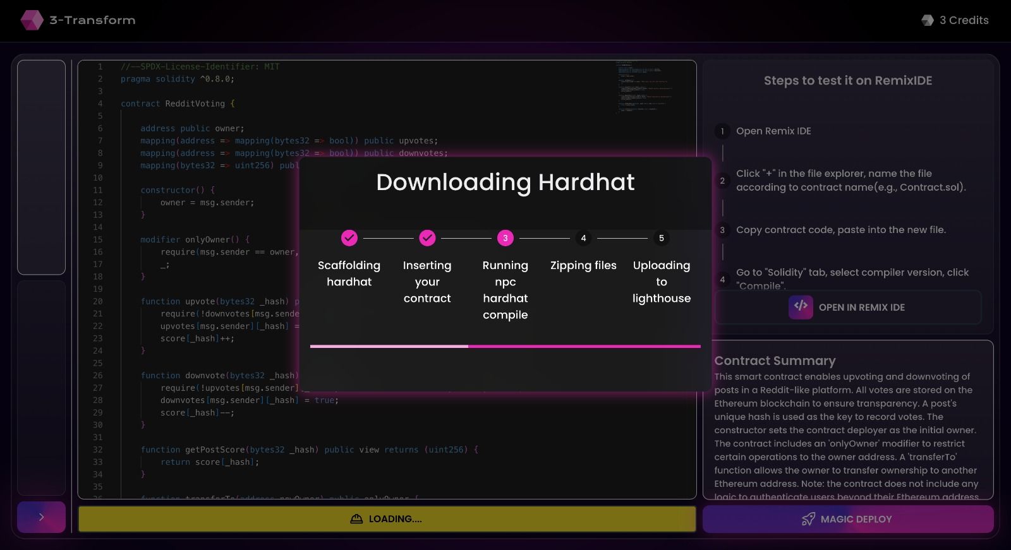This screenshot has width=1011, height=550.
Task: Open the credits coin icon
Action: coord(928,20)
